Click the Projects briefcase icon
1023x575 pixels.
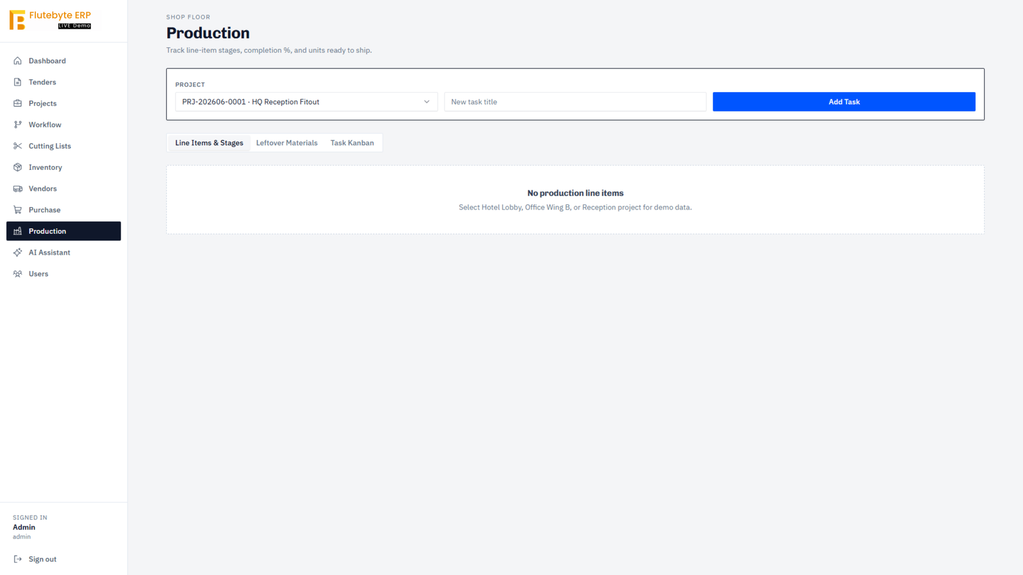pyautogui.click(x=18, y=103)
